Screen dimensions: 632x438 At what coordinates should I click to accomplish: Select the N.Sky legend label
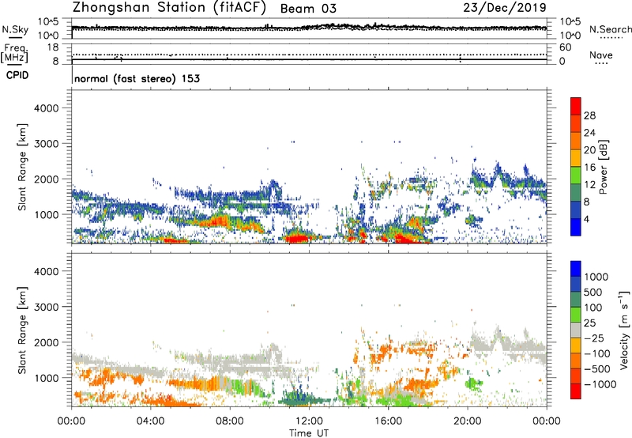click(15, 29)
